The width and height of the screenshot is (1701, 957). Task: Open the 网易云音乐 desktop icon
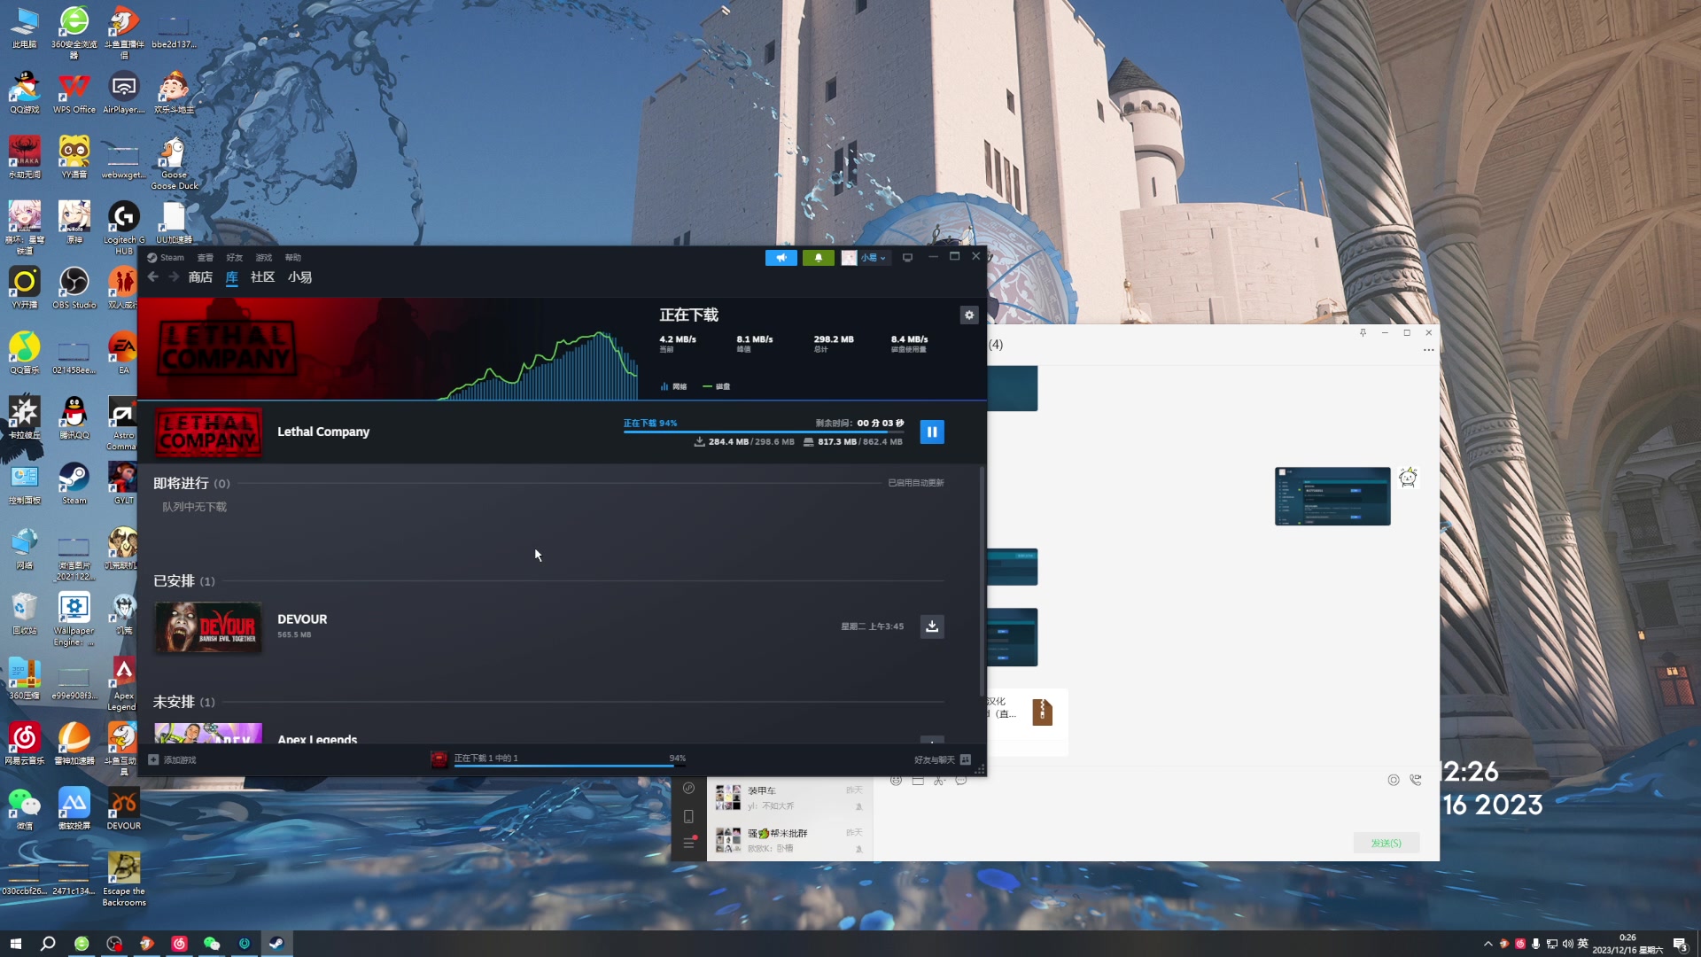25,743
